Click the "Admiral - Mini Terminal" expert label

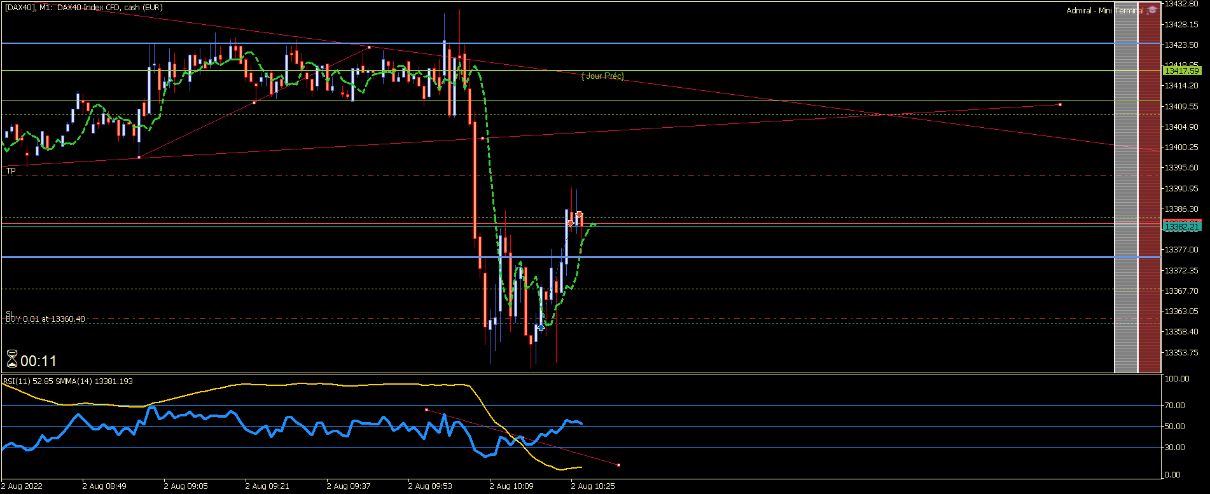1105,11
